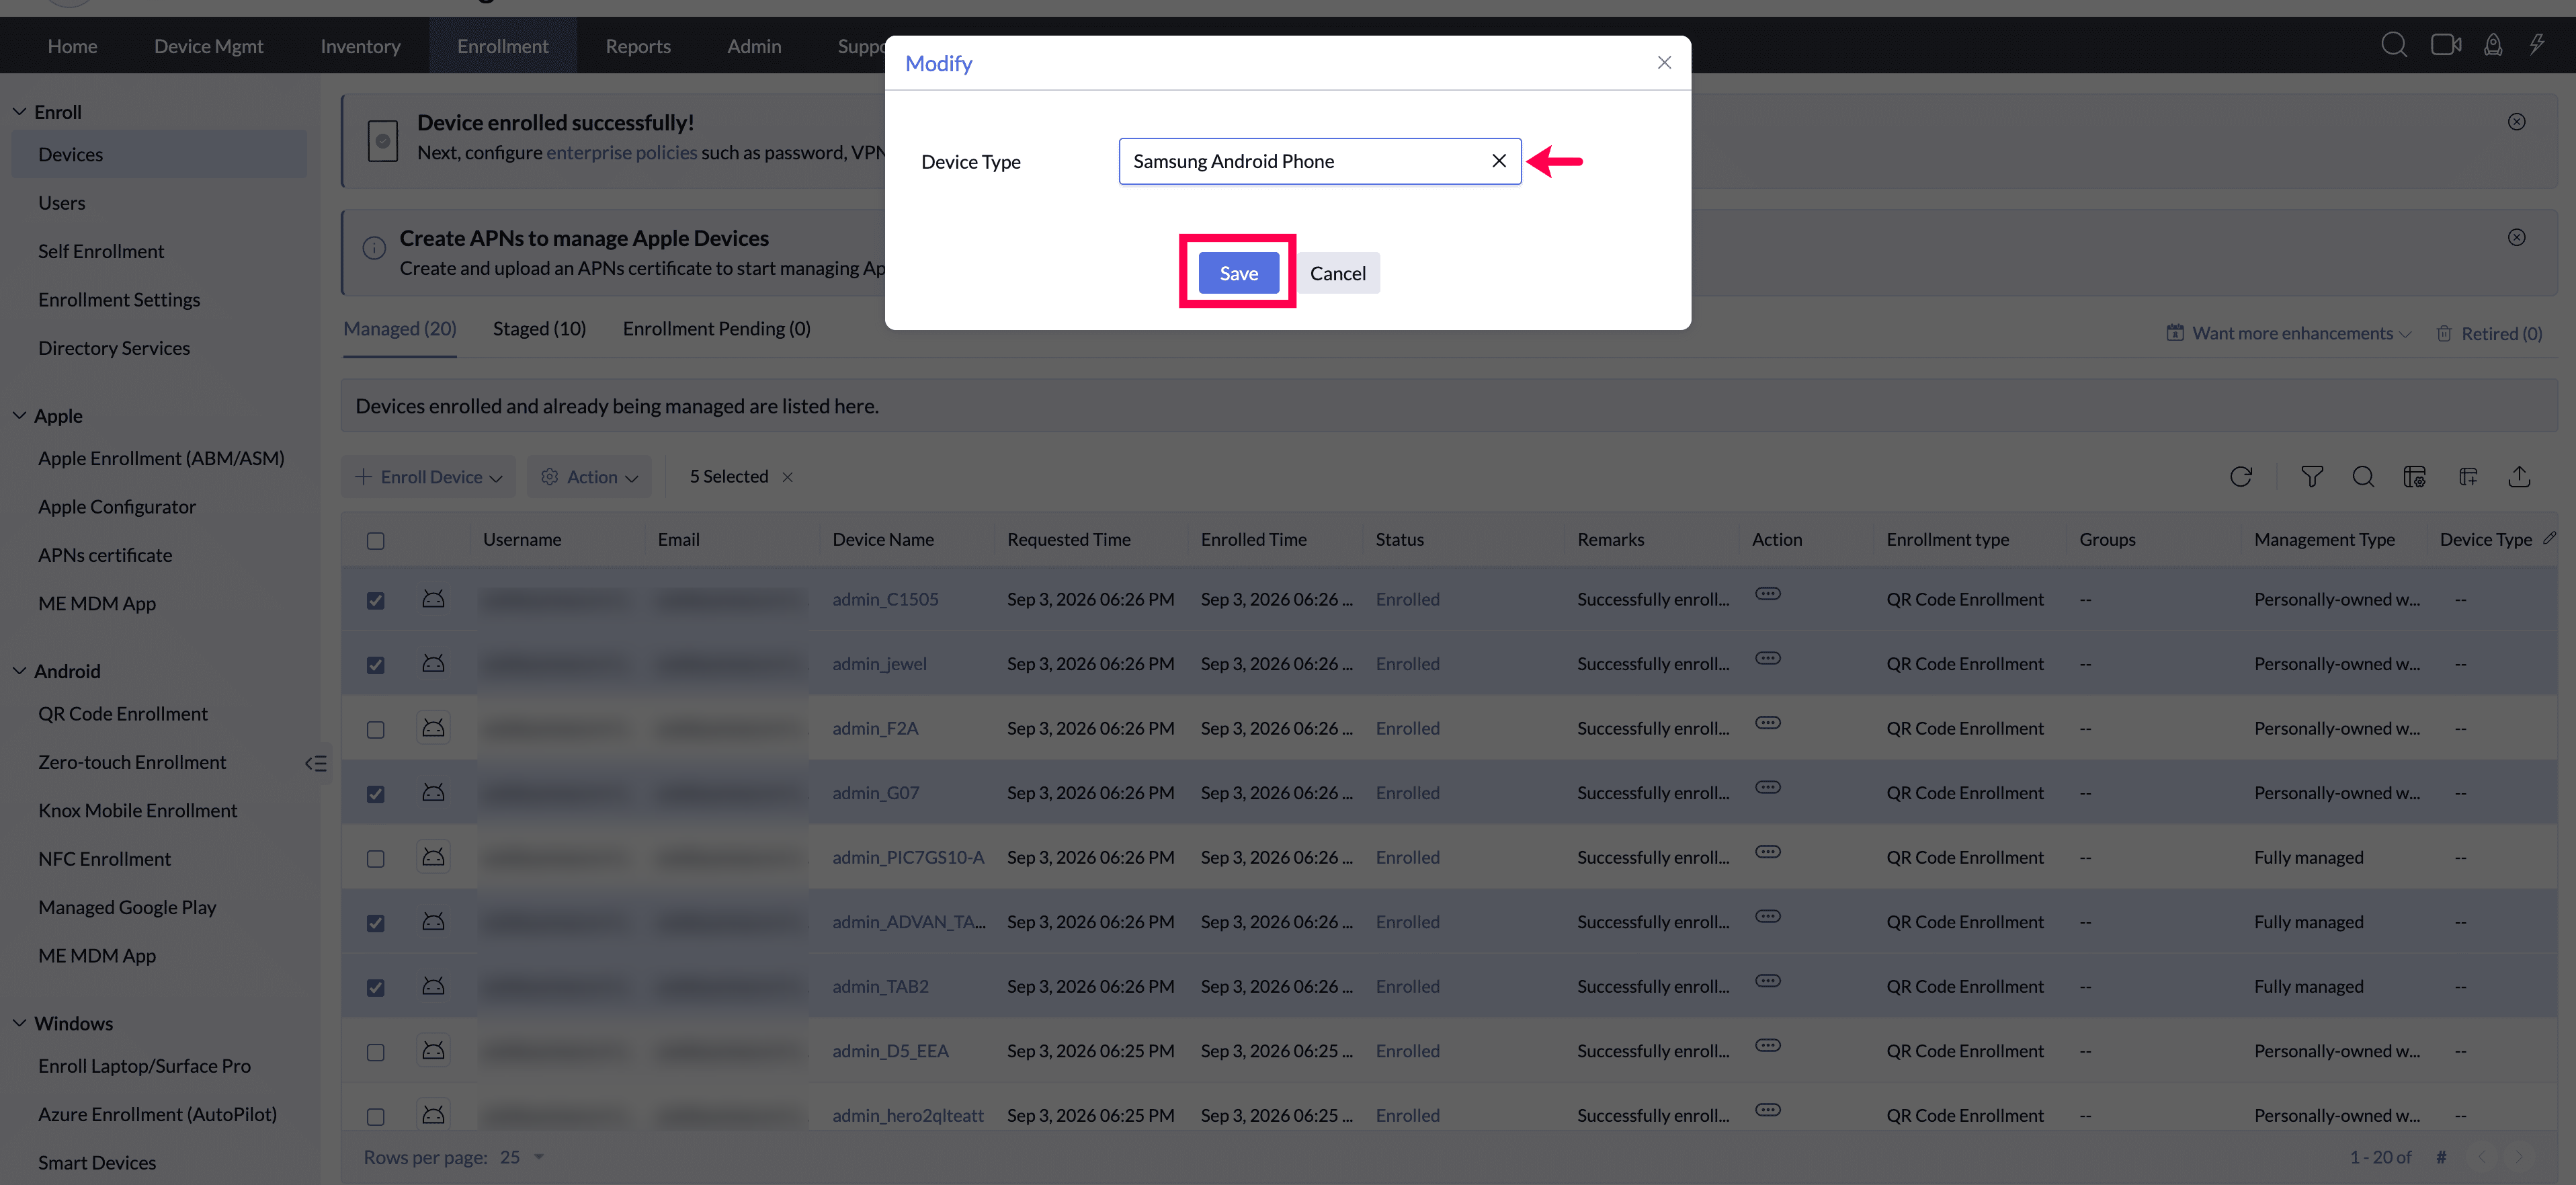This screenshot has width=2576, height=1185.
Task: Click the table search magnifier icon
Action: click(x=2363, y=477)
